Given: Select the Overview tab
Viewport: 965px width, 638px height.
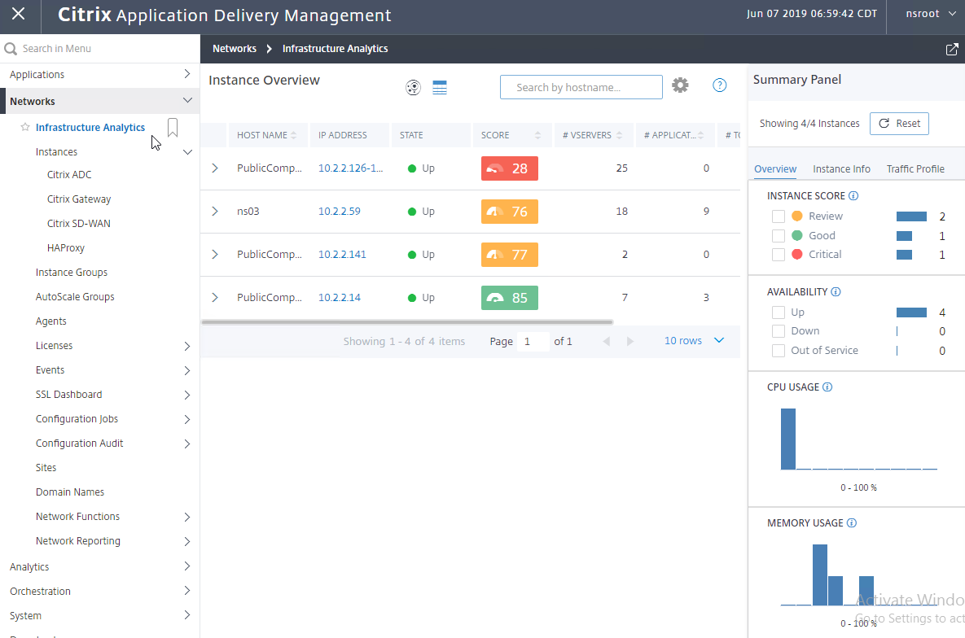Looking at the screenshot, I should (774, 168).
